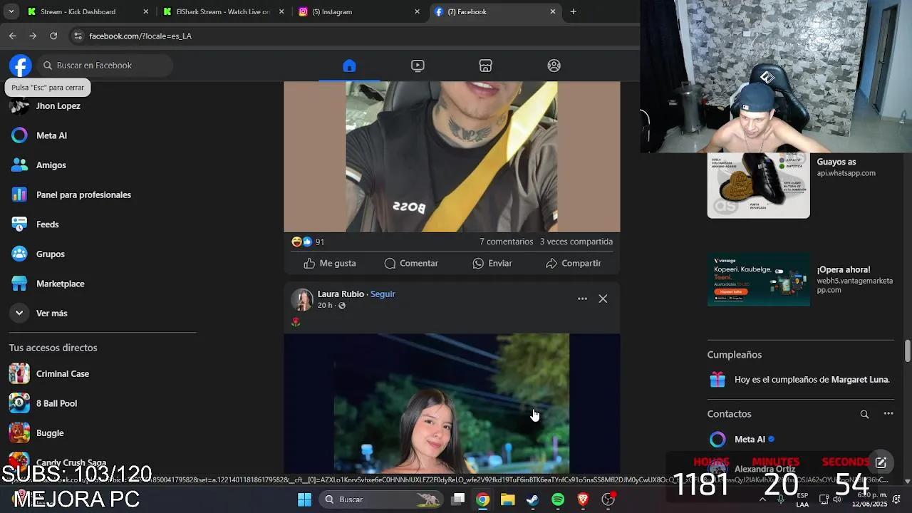The width and height of the screenshot is (912, 513).
Task: Open Contactos options three-dot menu
Action: tap(888, 414)
